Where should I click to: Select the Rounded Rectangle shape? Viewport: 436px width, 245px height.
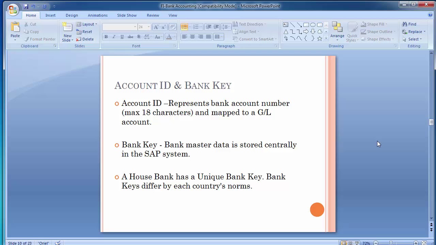[320, 25]
